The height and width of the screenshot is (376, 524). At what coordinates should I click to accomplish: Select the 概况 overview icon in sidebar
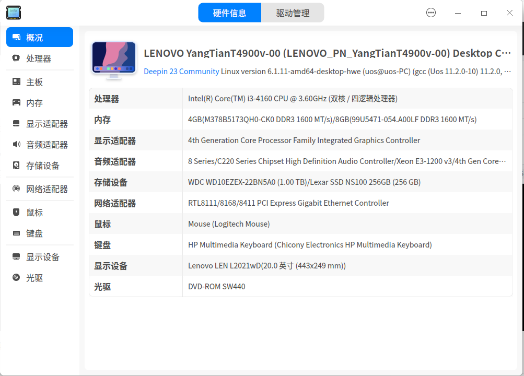16,37
